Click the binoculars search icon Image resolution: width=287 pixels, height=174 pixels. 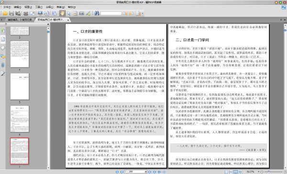point(97,13)
